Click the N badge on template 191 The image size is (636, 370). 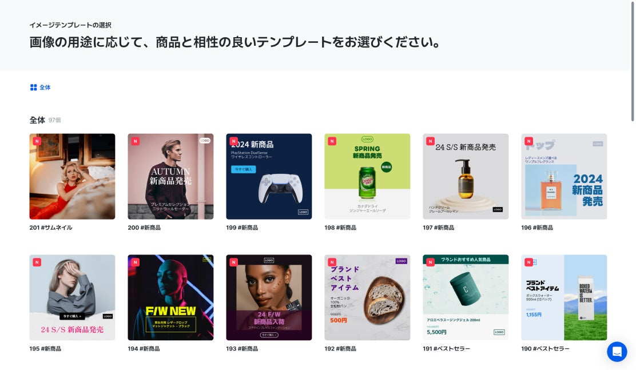coord(430,262)
